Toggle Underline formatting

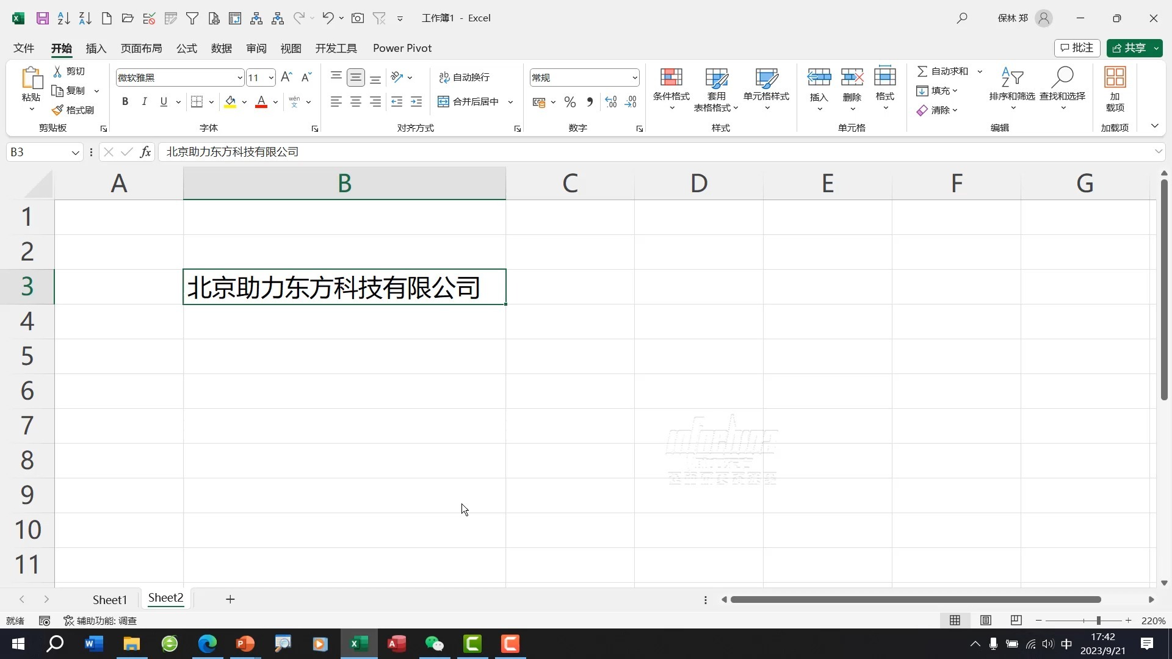[x=164, y=102]
